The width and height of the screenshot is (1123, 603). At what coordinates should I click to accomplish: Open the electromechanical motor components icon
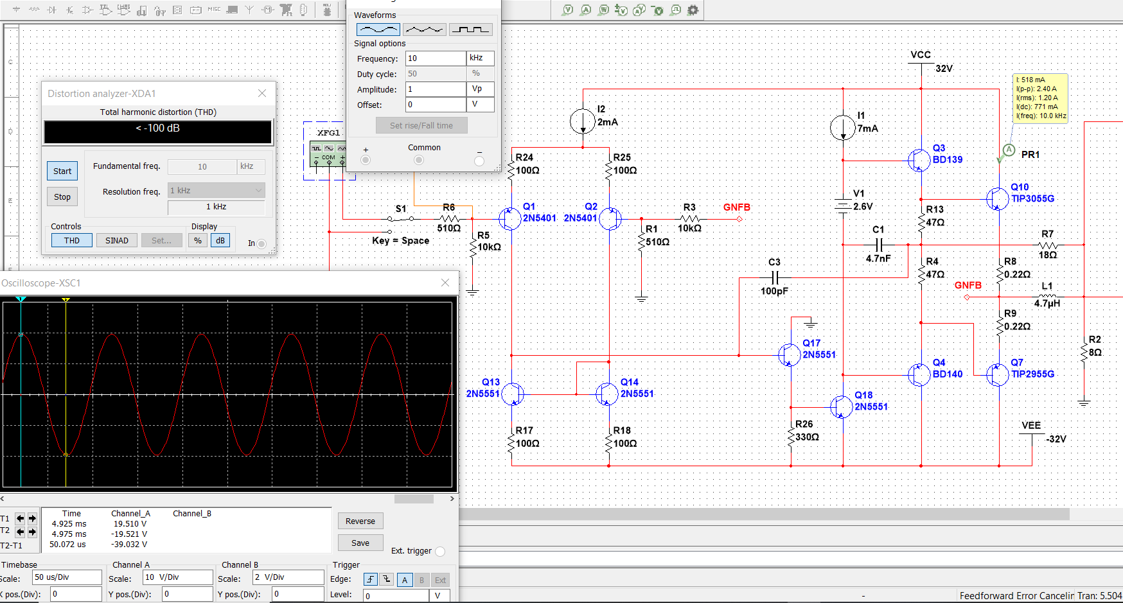268,10
